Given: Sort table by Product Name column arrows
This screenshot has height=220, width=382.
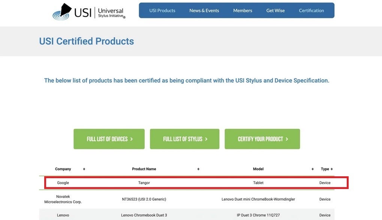Looking at the screenshot, I should pyautogui.click(x=198, y=169).
